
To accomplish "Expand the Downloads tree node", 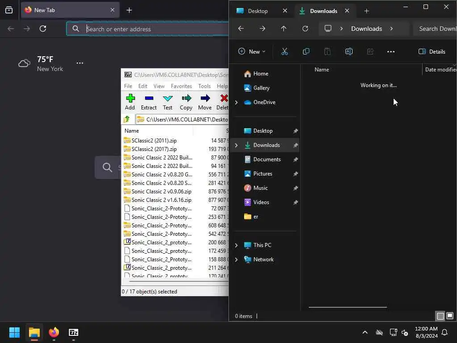I will click(x=237, y=145).
